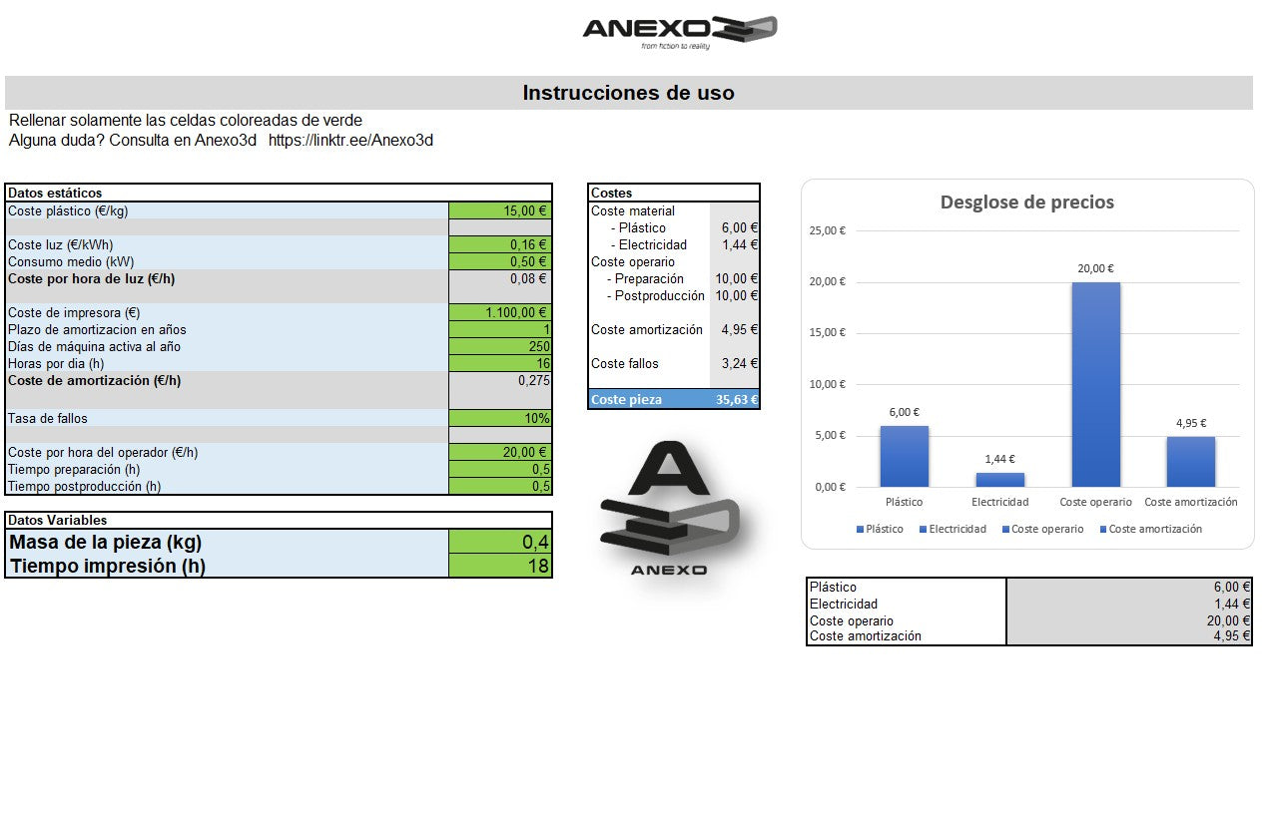
Task: Click the Coste amortización bar in chart
Action: (x=1190, y=461)
